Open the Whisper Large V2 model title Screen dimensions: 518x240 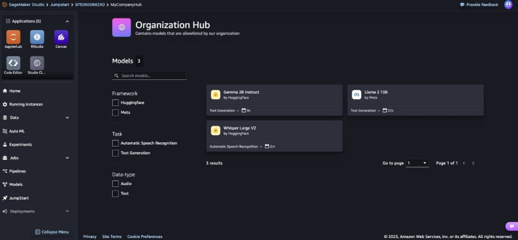[239, 128]
